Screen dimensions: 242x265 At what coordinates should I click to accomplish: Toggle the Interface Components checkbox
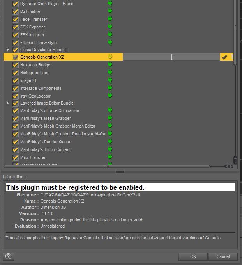coord(15,88)
